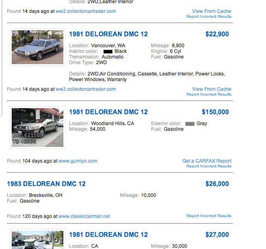This screenshot has width=266, height=249.
Task: Select the mileage value '10,000'
Action: click(149, 195)
